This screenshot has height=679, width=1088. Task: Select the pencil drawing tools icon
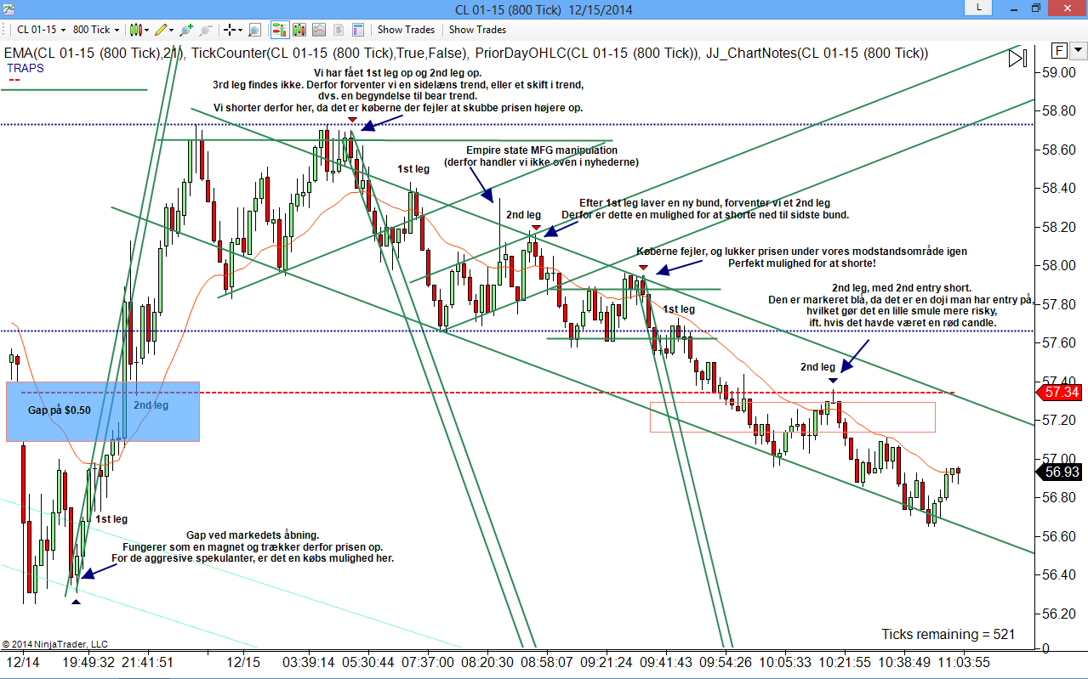[x=161, y=30]
